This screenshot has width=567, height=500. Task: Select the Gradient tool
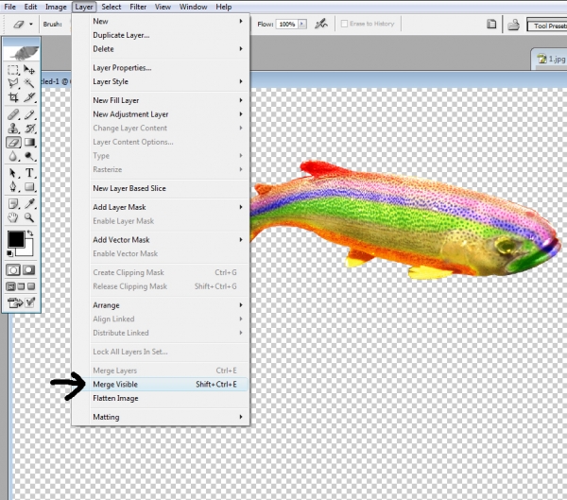point(29,142)
